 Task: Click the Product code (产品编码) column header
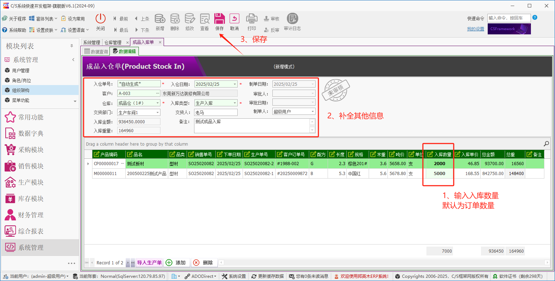109,154
